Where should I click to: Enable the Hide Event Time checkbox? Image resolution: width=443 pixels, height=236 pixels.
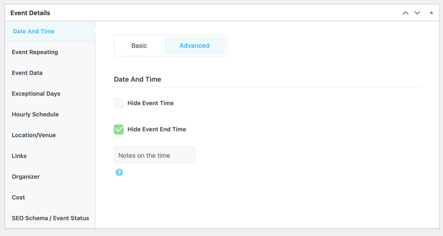pos(119,103)
